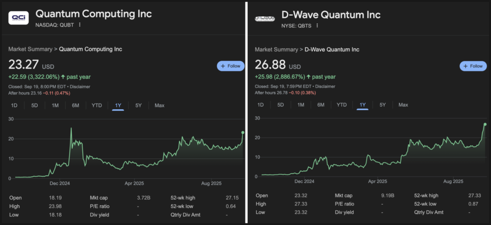This screenshot has width=491, height=225.
Task: Click the Quantum Computing Inc title heading
Action: point(94,14)
